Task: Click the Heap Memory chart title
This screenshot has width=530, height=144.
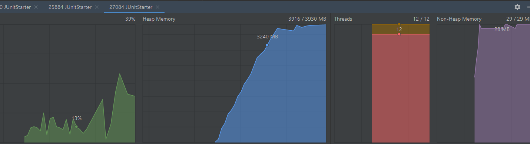Action: (x=159, y=19)
